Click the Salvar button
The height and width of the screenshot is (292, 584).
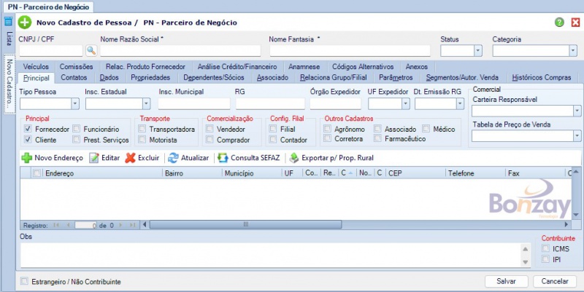click(507, 281)
